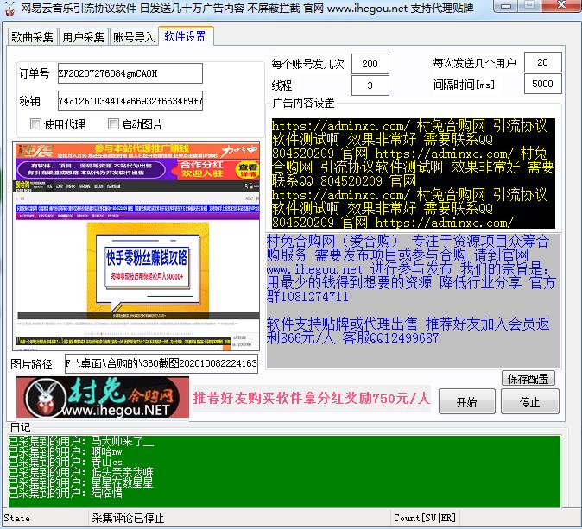Viewport: 582px width, 529px height.
Task: Edit the 每个账号发几次 value field
Action: [x=370, y=64]
